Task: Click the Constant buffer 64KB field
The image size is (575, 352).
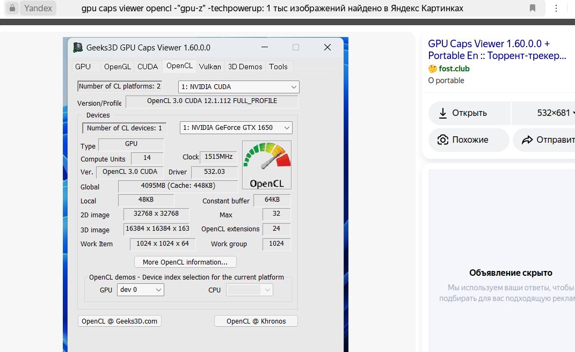Action: (x=272, y=200)
